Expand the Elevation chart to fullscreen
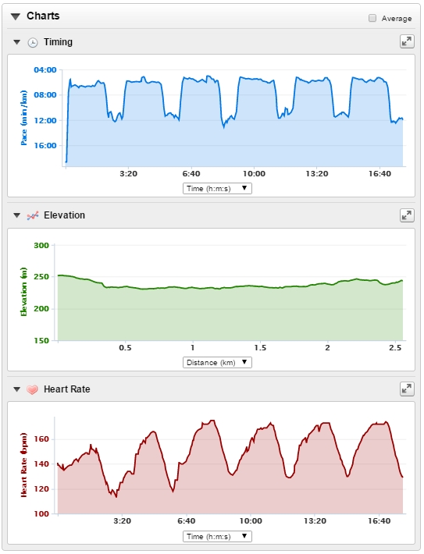 (x=407, y=215)
